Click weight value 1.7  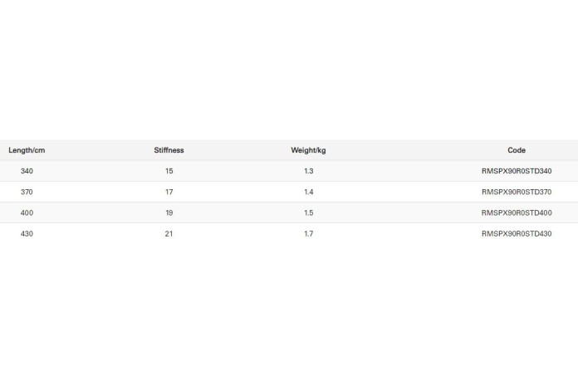pyautogui.click(x=309, y=234)
